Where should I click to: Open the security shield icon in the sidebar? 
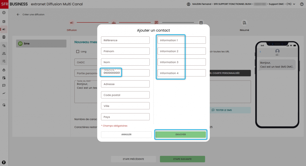(4, 105)
